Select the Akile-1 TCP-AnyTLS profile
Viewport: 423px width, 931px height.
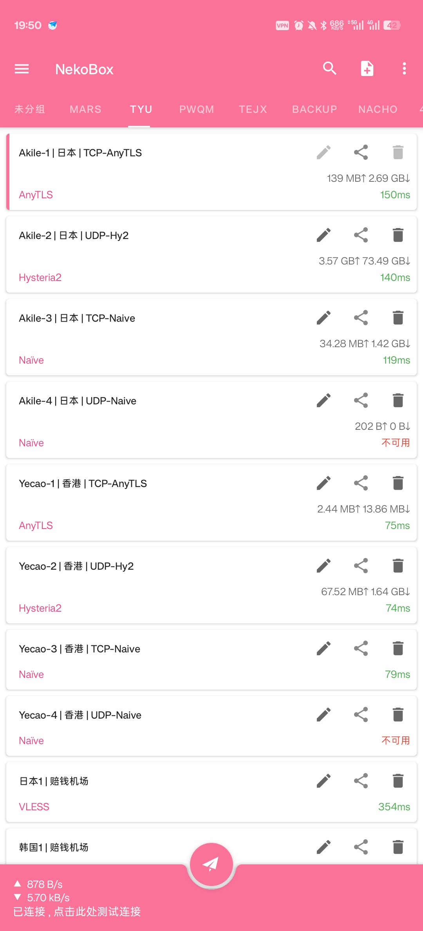coord(211,172)
